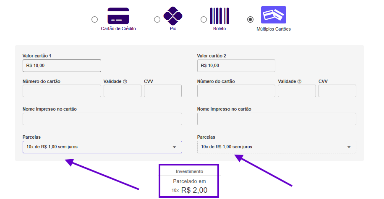This screenshot has width=384, height=199.
Task: Click the Múltiplos Cartões label text
Action: [274, 29]
